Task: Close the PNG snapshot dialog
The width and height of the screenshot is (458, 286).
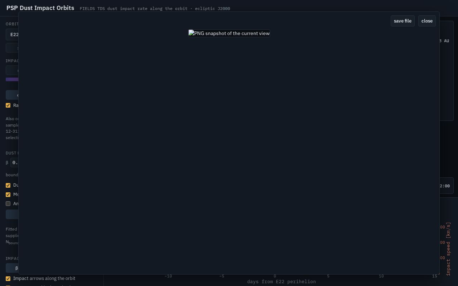Action: (x=427, y=21)
